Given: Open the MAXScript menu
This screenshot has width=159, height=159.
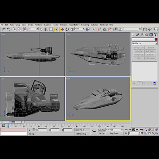Looking at the screenshot, I should click(104, 25).
